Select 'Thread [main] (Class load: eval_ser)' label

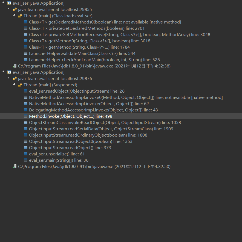(58, 16)
